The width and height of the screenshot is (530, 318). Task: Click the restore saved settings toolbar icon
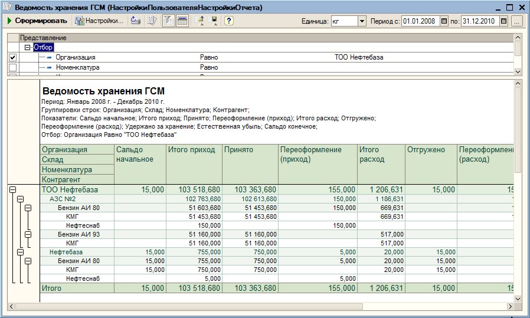pyautogui.click(x=199, y=21)
